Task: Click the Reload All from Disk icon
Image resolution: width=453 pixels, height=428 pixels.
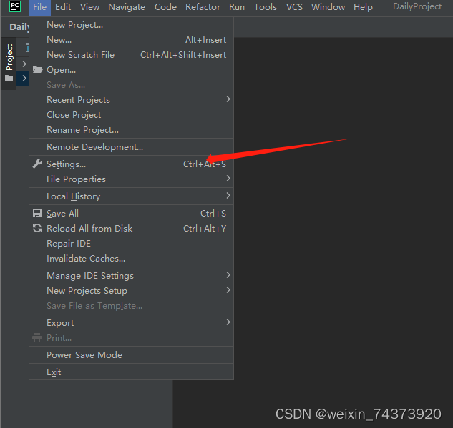Action: [x=37, y=228]
